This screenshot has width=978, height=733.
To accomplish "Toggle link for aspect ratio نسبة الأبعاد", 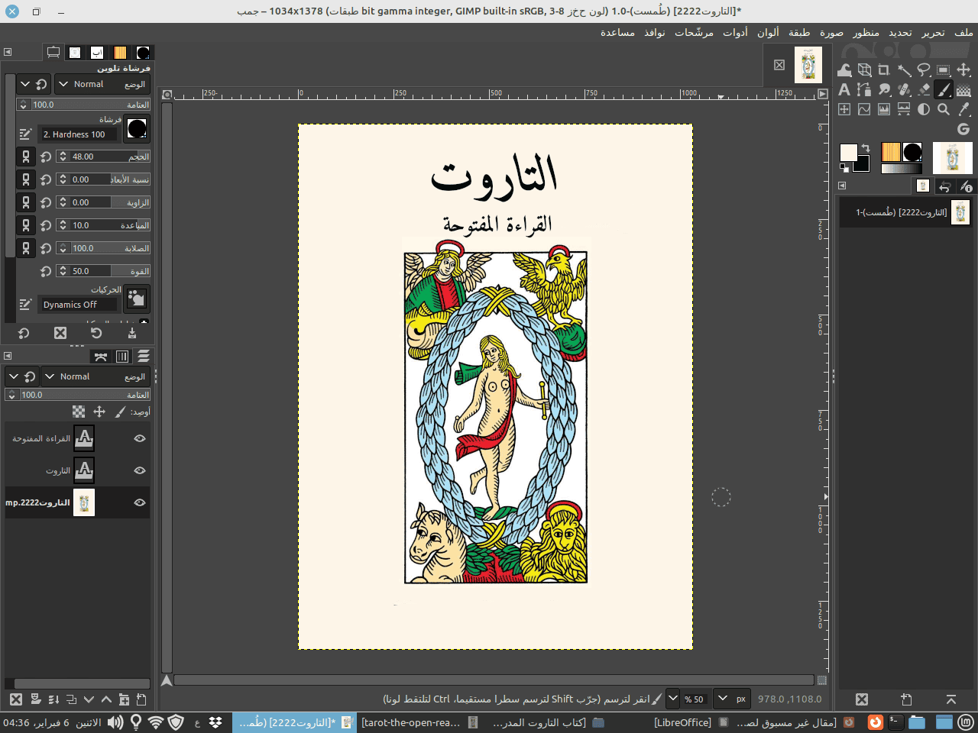I will point(26,179).
